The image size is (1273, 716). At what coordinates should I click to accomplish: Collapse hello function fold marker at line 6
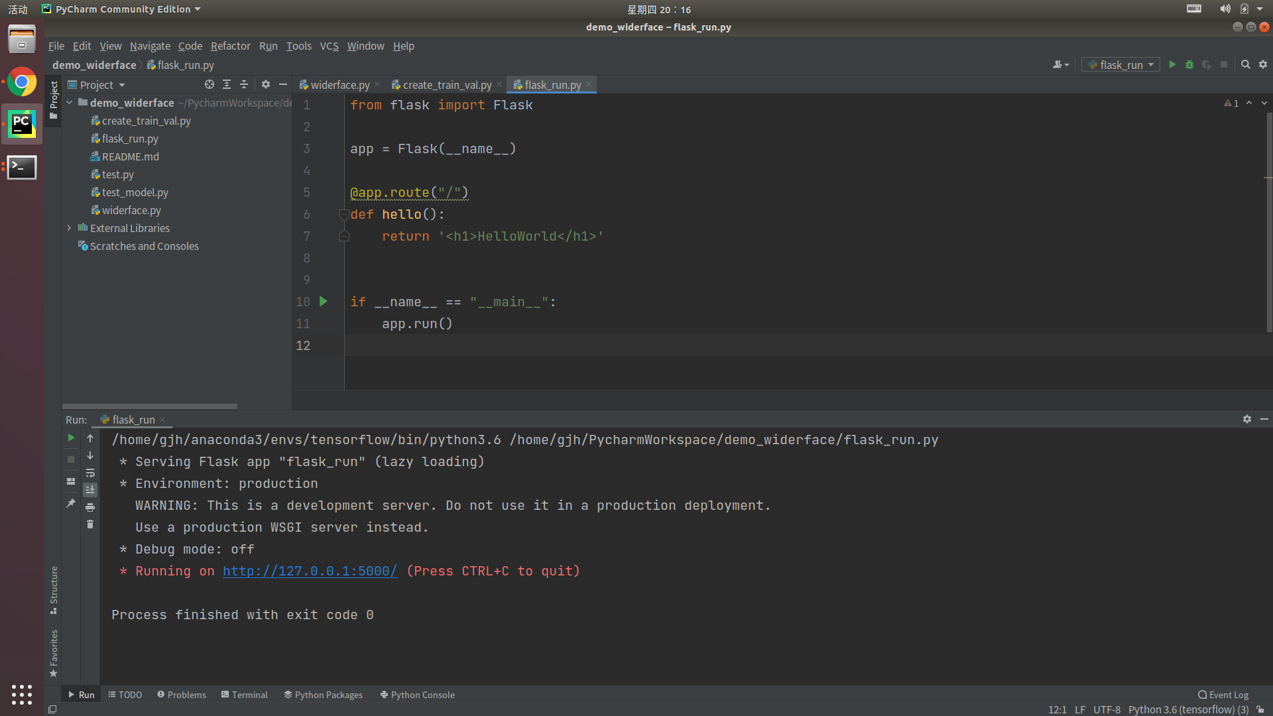tap(344, 214)
